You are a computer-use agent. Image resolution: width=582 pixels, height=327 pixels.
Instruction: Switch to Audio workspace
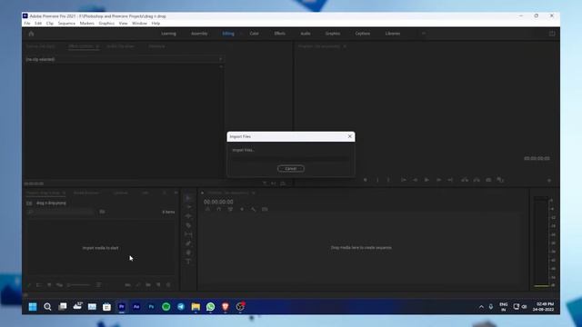306,34
